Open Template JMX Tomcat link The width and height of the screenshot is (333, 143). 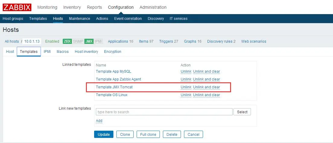[114, 87]
